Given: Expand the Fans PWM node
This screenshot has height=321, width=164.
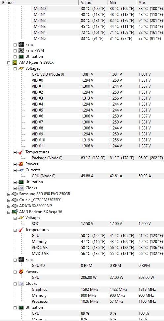Looking at the screenshot, I should (15, 50).
